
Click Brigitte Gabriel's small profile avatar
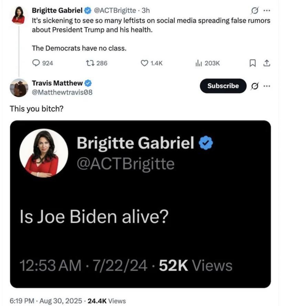[18, 15]
